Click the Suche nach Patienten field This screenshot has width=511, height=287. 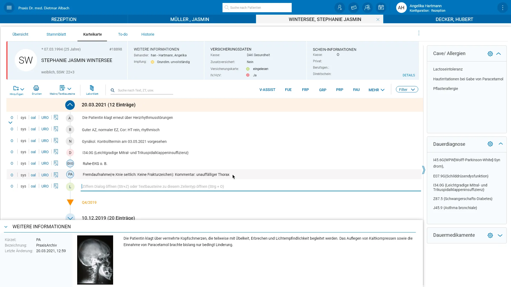257,8
